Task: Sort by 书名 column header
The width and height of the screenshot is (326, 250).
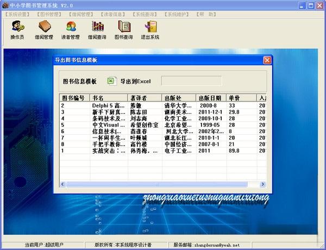Action: tap(109, 98)
